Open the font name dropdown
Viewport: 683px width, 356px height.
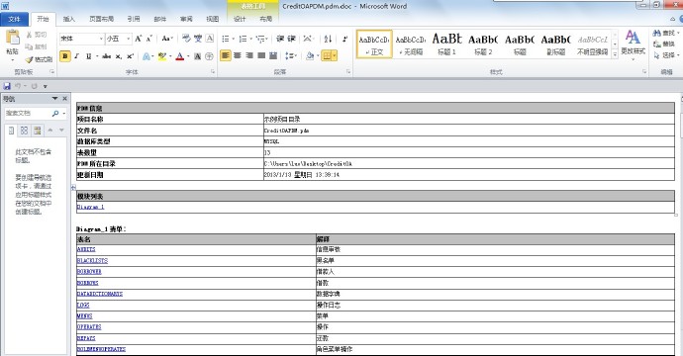pos(101,39)
